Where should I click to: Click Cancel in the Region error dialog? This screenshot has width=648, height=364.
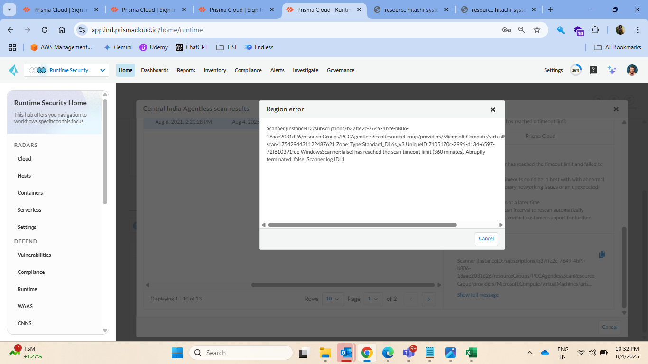pos(486,239)
